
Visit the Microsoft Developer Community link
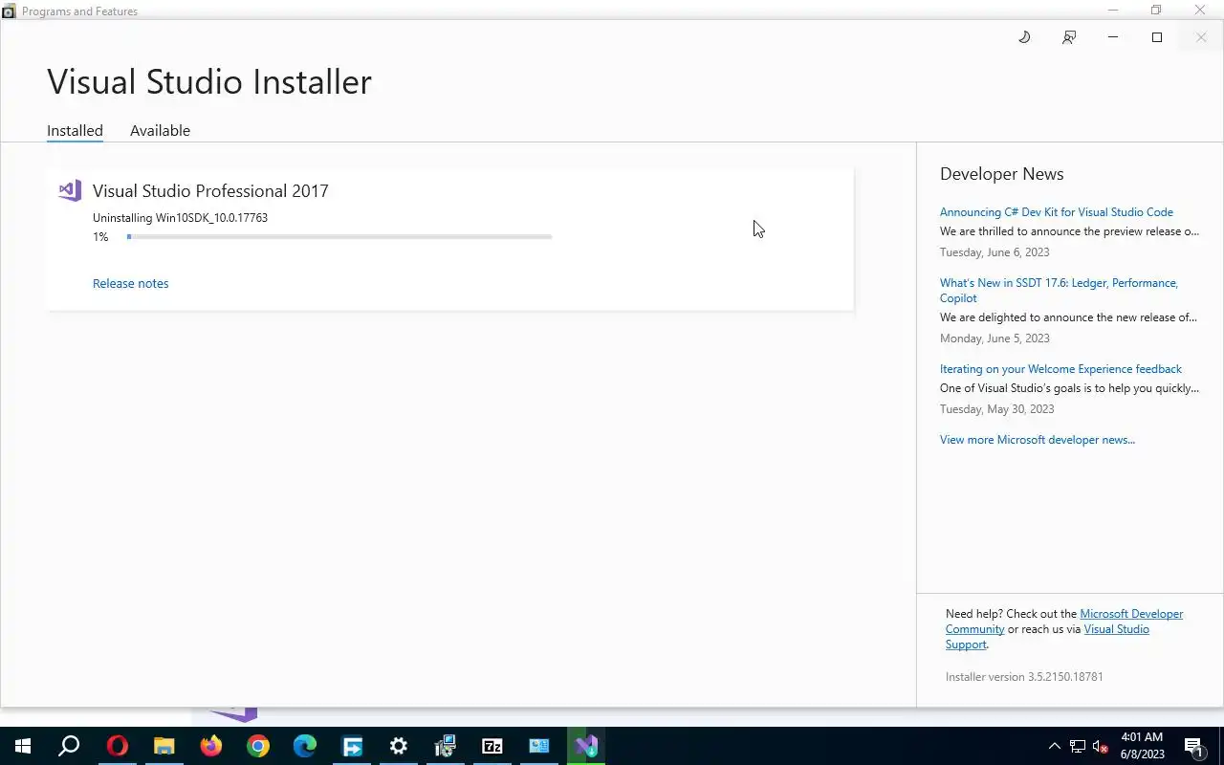(x=1064, y=622)
